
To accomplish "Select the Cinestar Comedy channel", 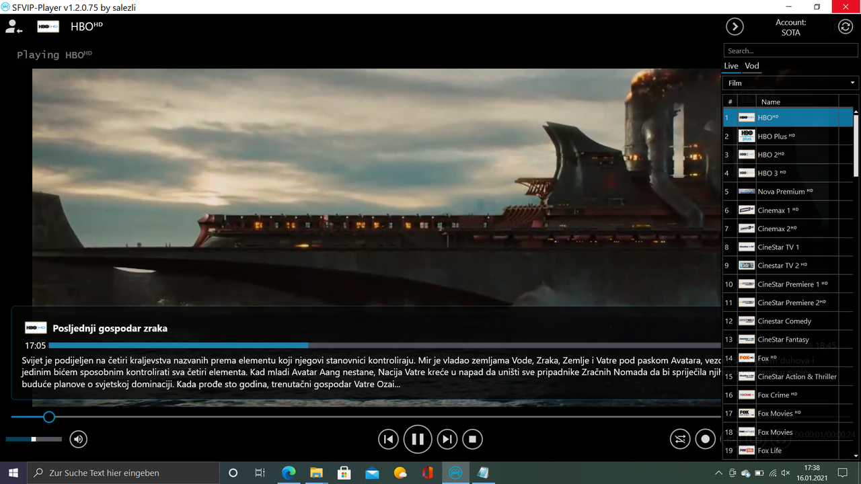I will [788, 321].
